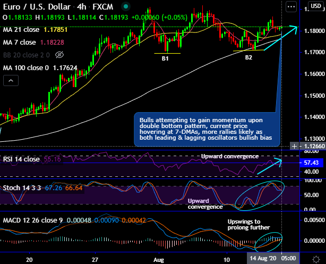Click the RSI 14 close indicator label
This screenshot has height=264, width=326.
pos(21,159)
